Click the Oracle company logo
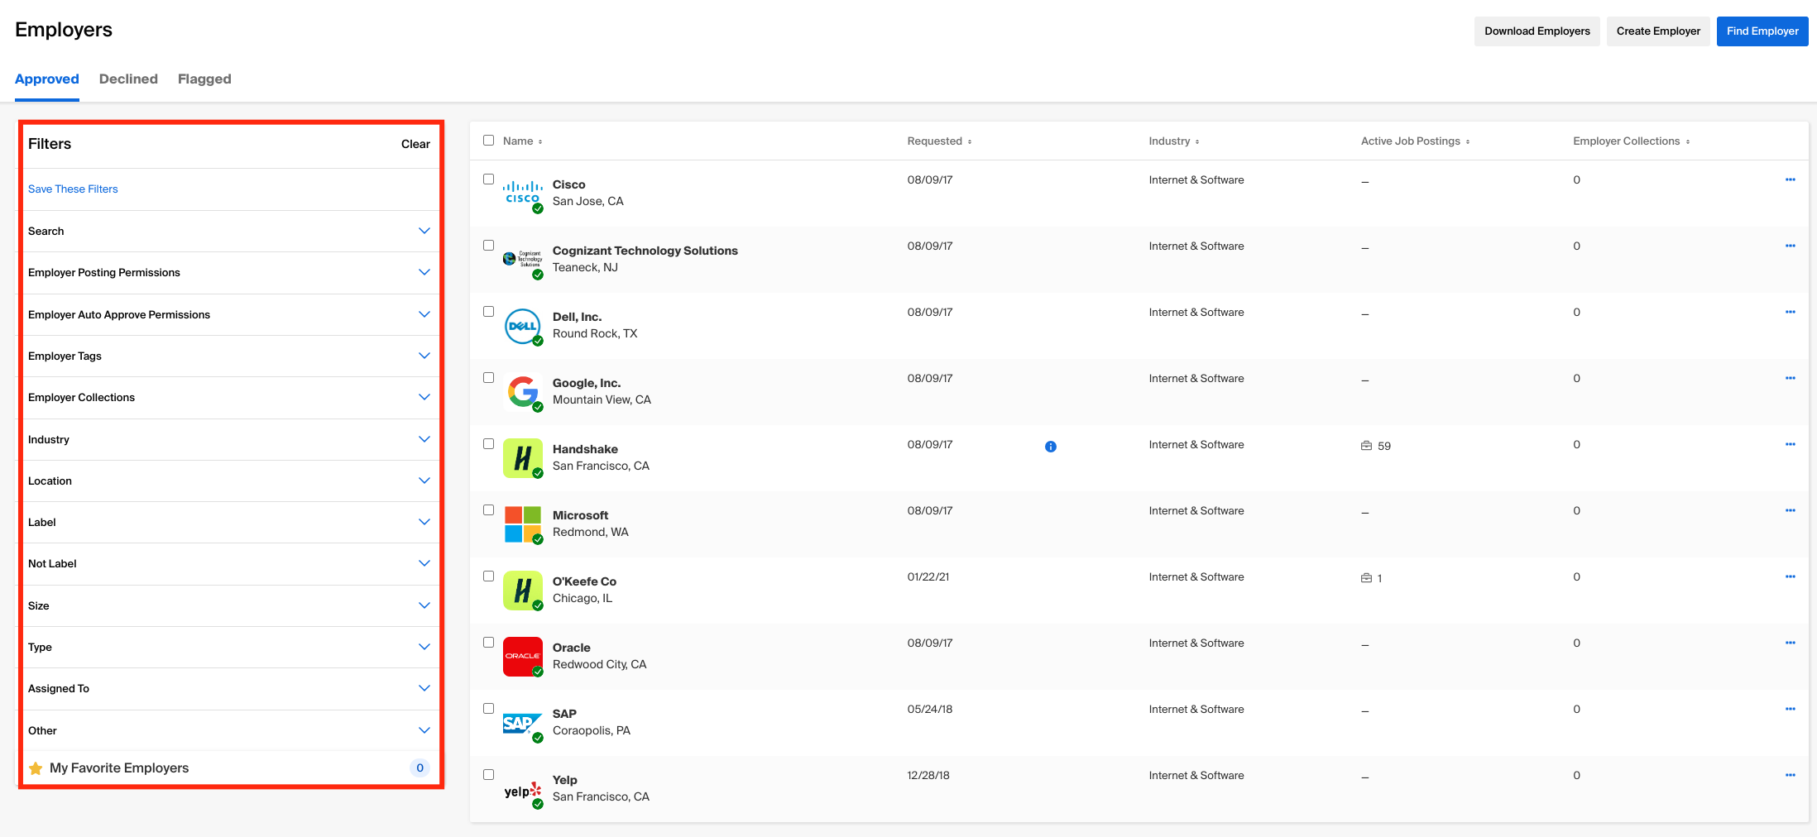This screenshot has height=837, width=1817. point(523,656)
